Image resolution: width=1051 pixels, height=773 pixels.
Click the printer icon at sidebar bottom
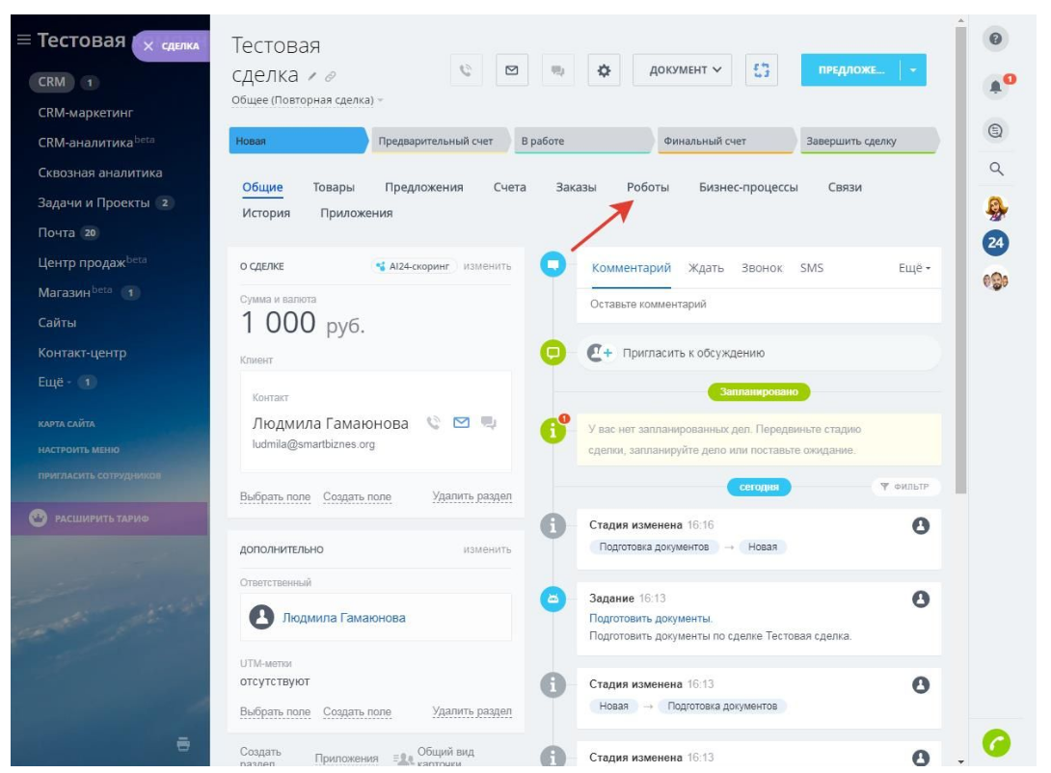(x=183, y=744)
